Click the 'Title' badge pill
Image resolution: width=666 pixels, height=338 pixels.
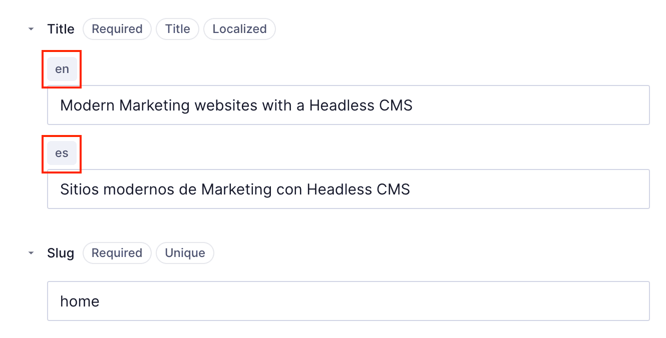[177, 29]
